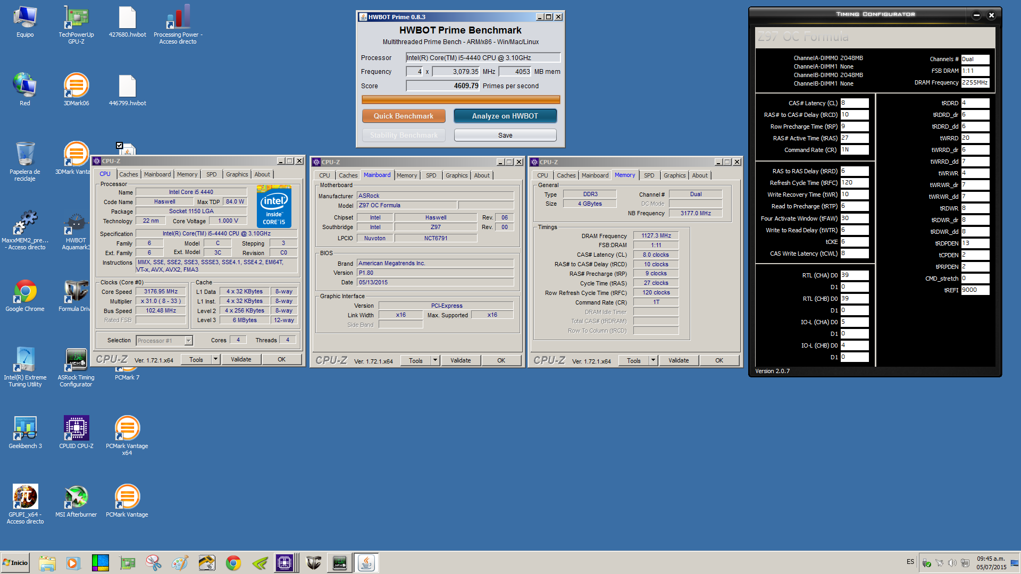1021x574 pixels.
Task: Open Nvidia taskbar icon
Action: (x=260, y=563)
